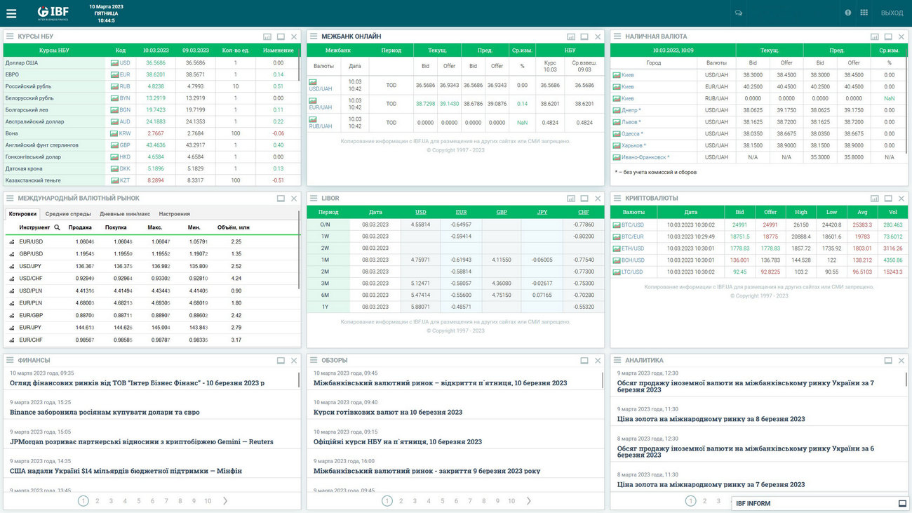The width and height of the screenshot is (912, 513).
Task: Go to next page arrow in Обзоры
Action: pyautogui.click(x=529, y=501)
